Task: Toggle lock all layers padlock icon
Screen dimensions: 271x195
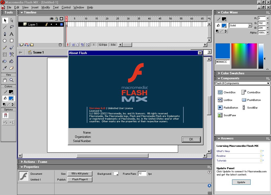Action: pos(56,19)
